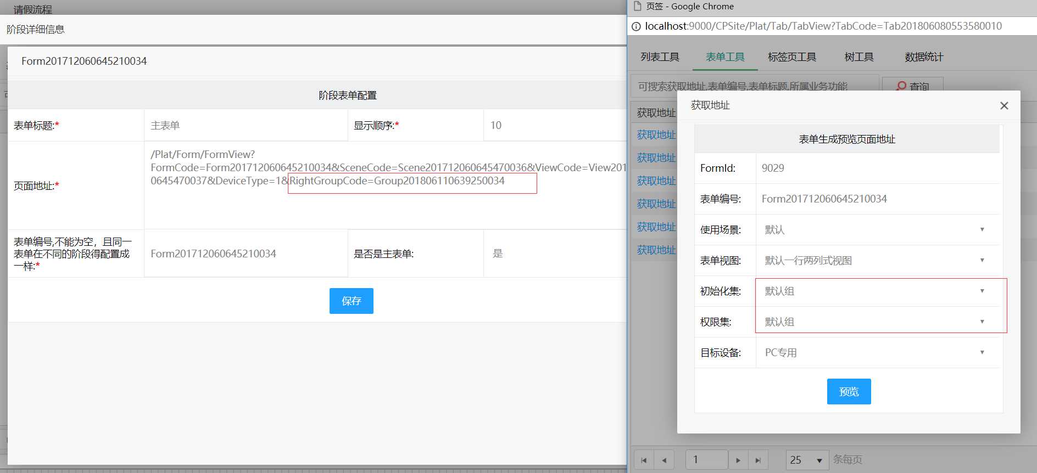Click the 表单标题 input with 主表单
The image size is (1037, 473).
[x=246, y=125]
